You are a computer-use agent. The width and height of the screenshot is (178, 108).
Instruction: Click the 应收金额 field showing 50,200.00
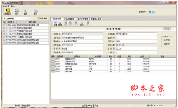click(136, 45)
